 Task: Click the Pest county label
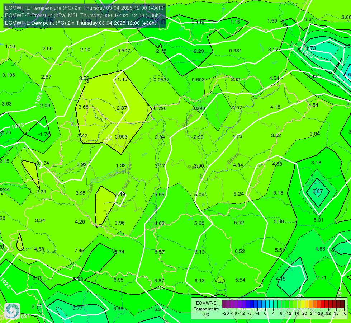[x=192, y=167]
